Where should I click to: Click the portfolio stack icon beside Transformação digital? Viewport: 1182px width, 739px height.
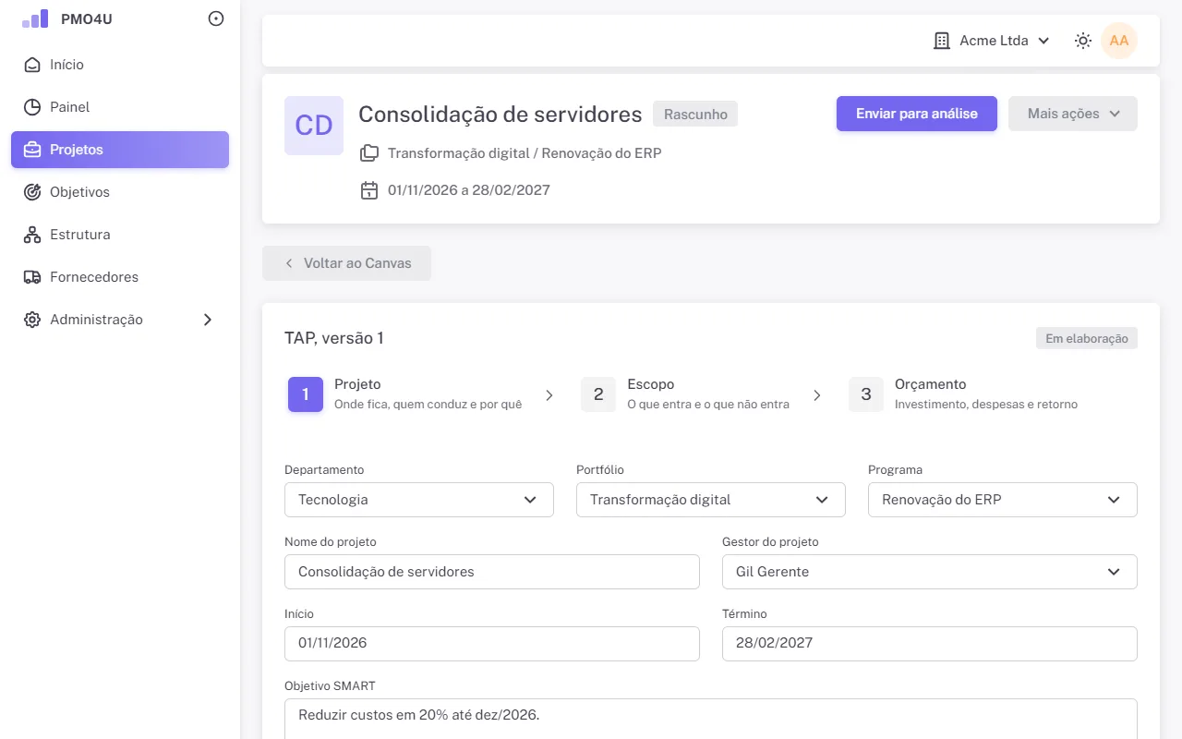[x=369, y=152]
